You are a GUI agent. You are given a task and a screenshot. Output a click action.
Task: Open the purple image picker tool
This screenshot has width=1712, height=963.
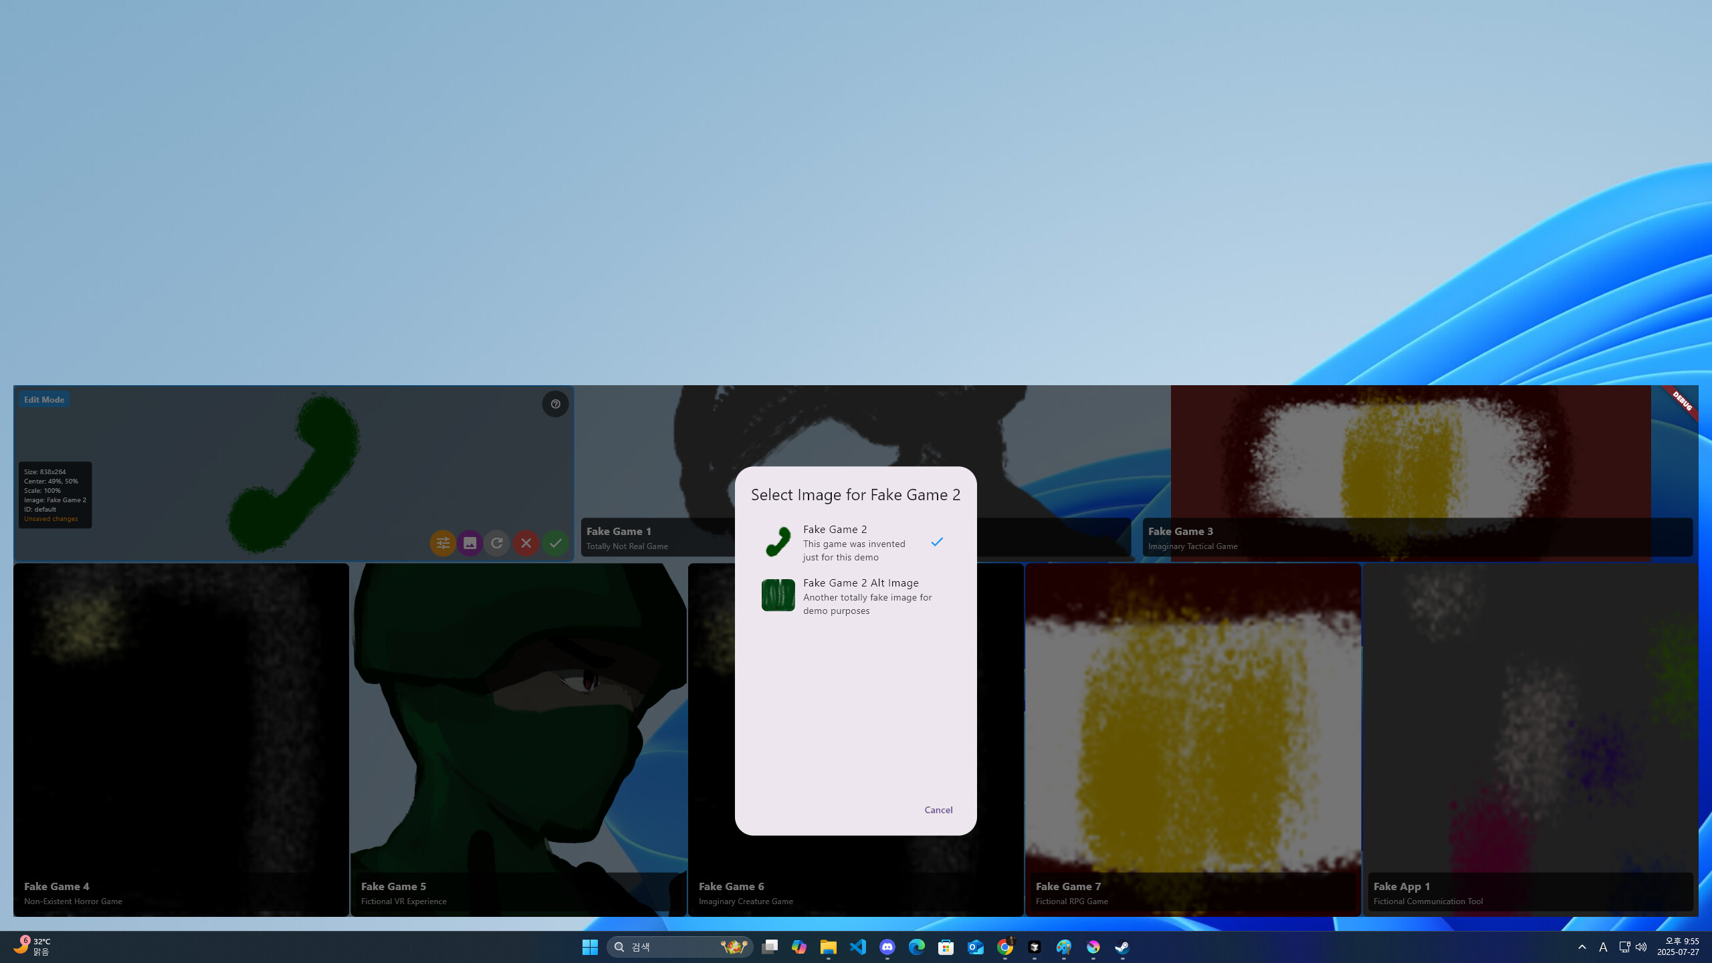pos(470,543)
